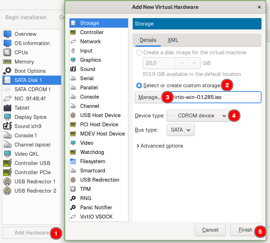Switch to the Details tab

pyautogui.click(x=148, y=40)
